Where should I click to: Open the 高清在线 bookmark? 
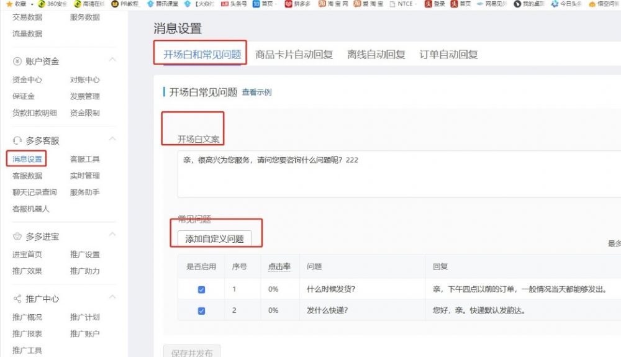(x=89, y=4)
